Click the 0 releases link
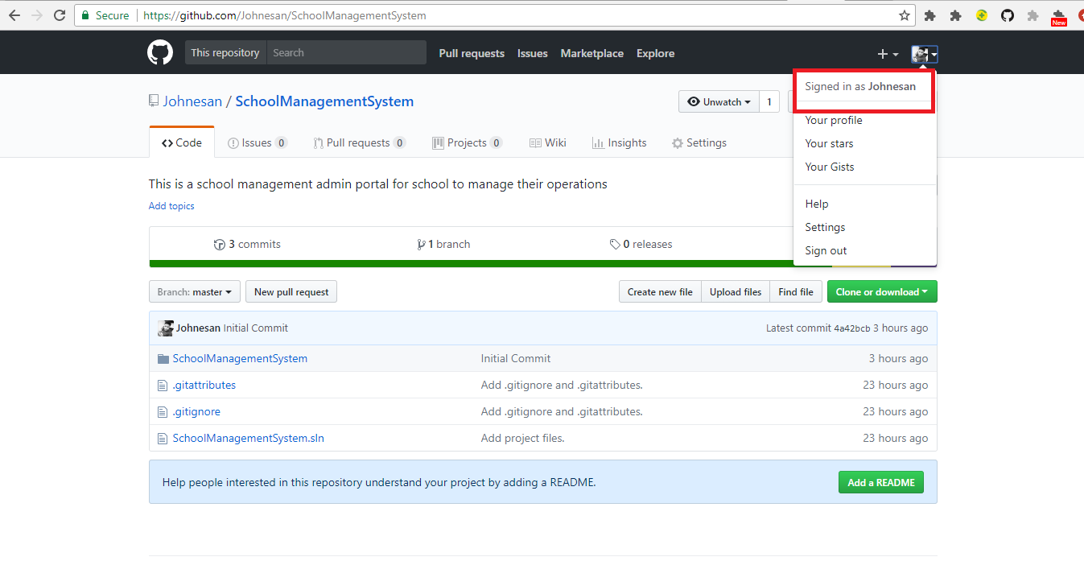This screenshot has height=561, width=1084. [x=641, y=245]
